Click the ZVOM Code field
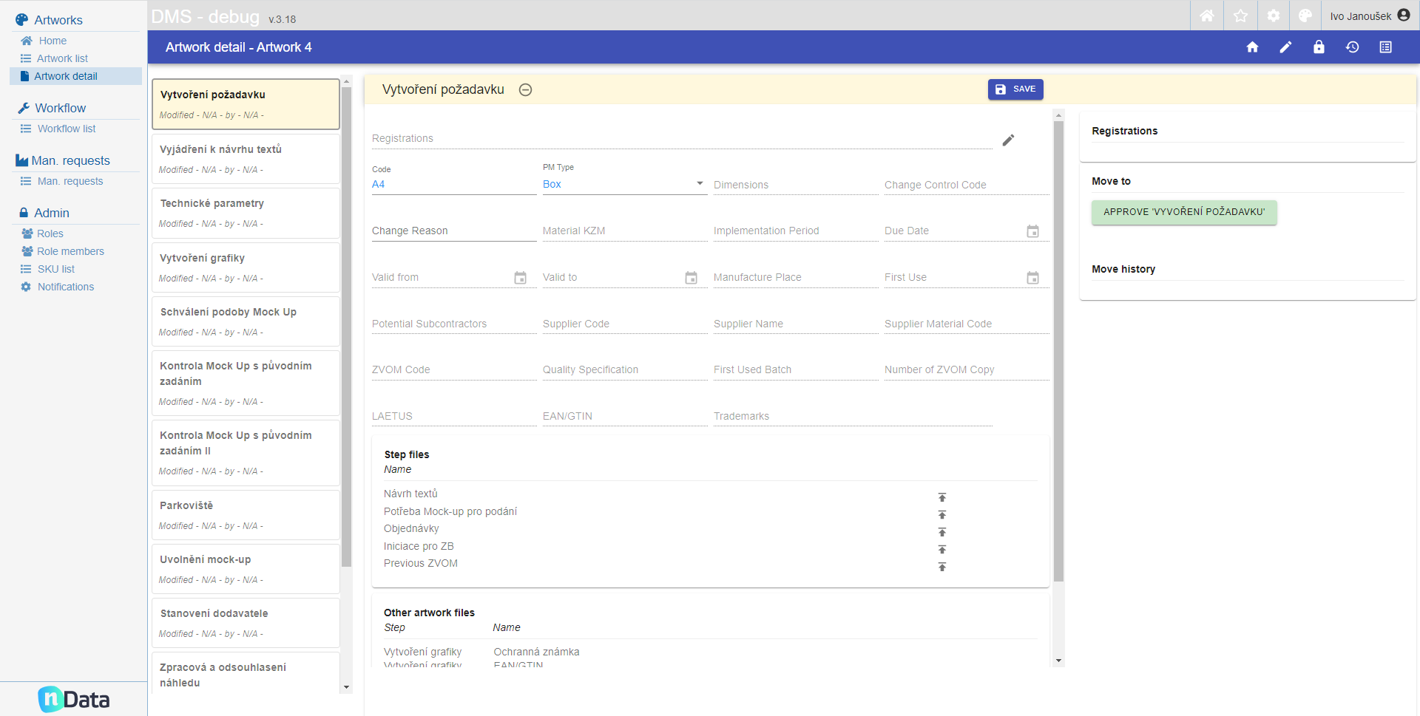Image resolution: width=1420 pixels, height=716 pixels. (x=453, y=369)
